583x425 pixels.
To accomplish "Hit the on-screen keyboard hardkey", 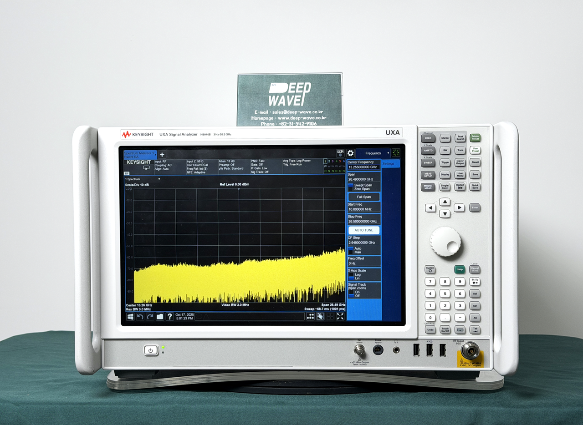I will click(x=460, y=329).
